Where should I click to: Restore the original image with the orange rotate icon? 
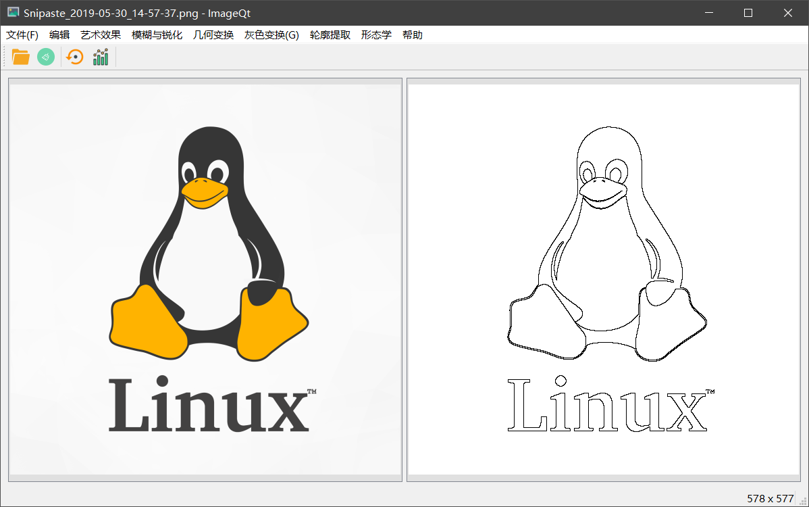click(75, 57)
